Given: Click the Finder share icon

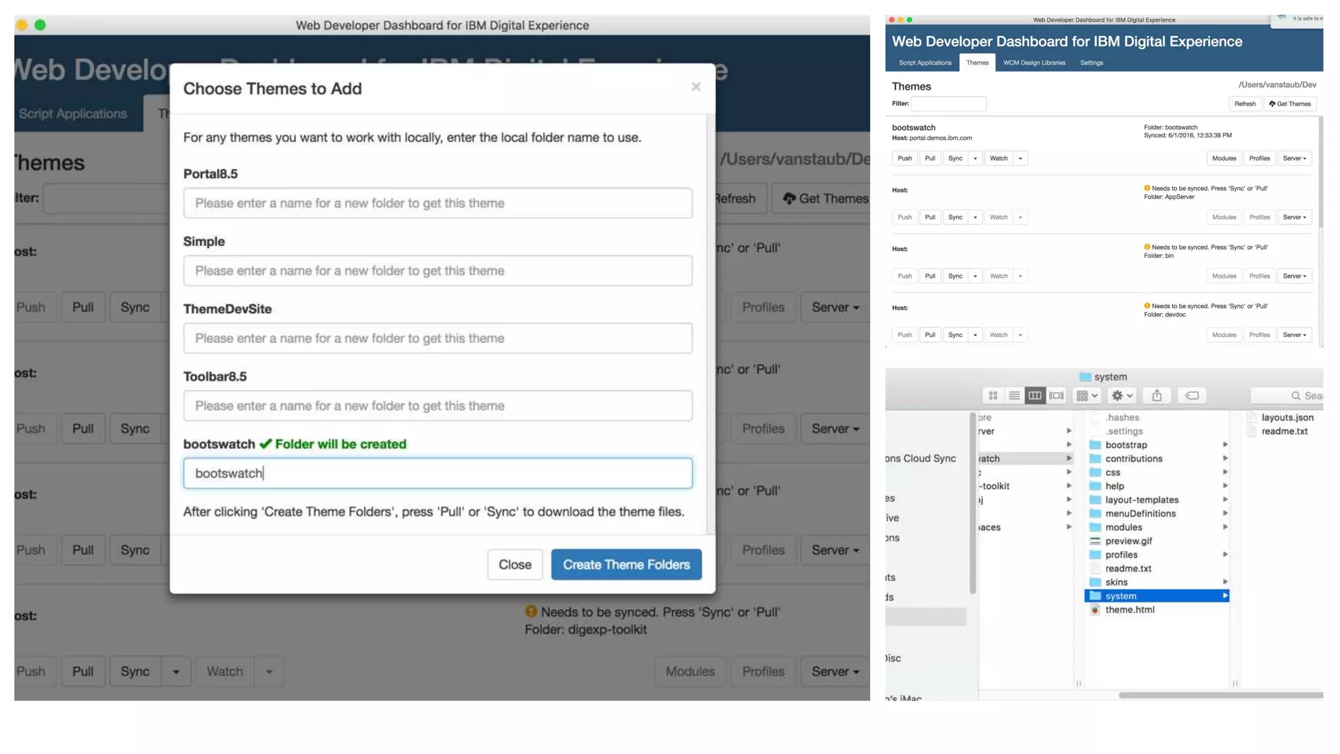Looking at the screenshot, I should click(x=1156, y=395).
